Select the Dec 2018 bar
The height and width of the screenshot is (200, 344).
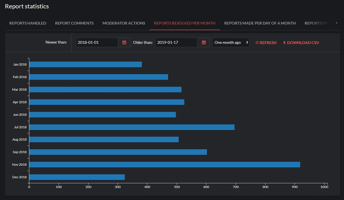tap(77, 177)
